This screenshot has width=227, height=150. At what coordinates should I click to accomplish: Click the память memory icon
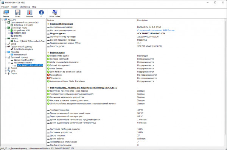click(9, 38)
